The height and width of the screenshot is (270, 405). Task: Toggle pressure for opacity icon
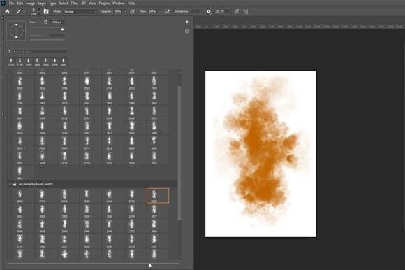133,12
